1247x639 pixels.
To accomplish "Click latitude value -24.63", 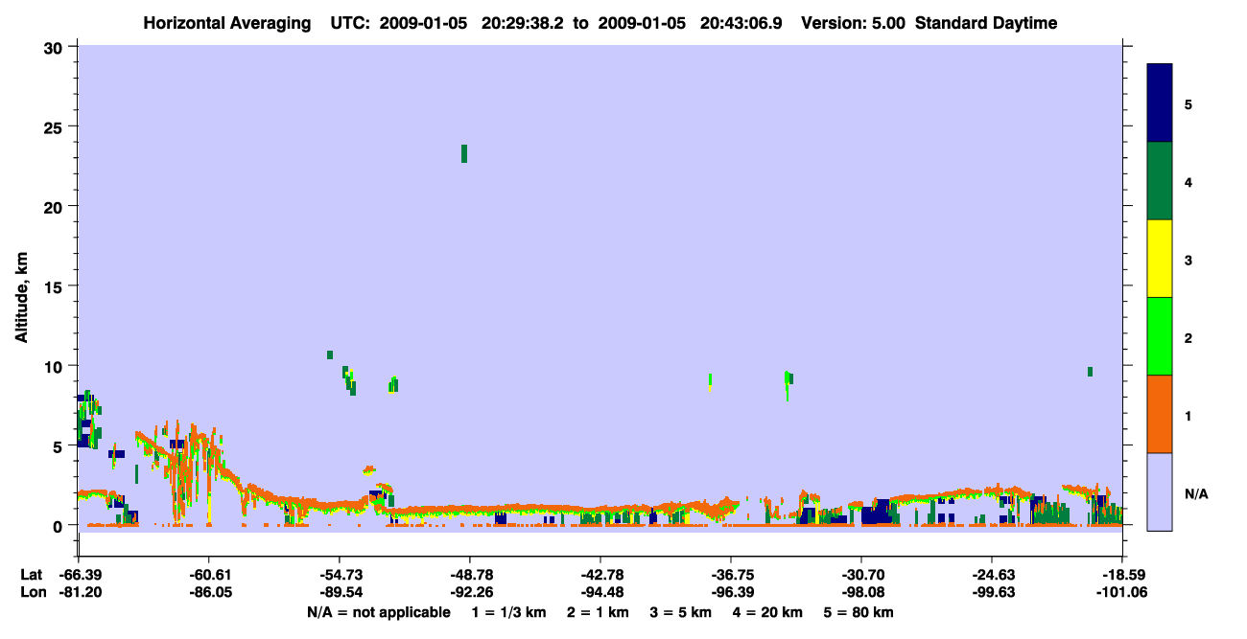I will (992, 575).
